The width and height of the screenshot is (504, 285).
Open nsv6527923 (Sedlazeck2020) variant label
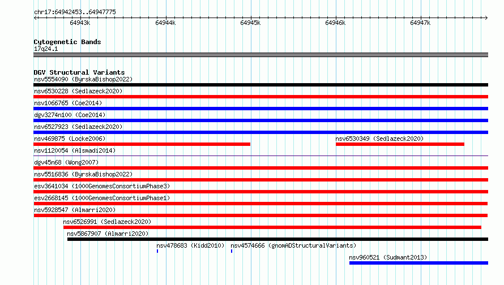click(78, 127)
